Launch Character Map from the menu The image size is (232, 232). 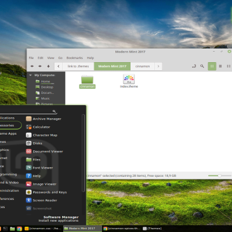click(x=42, y=135)
